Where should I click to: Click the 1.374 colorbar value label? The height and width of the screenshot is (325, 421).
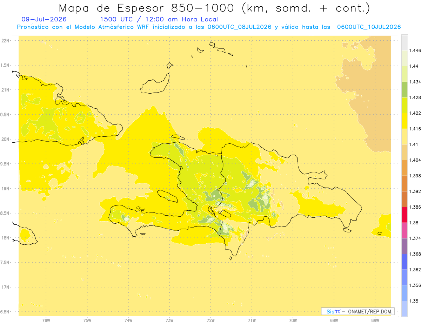pyautogui.click(x=415, y=238)
